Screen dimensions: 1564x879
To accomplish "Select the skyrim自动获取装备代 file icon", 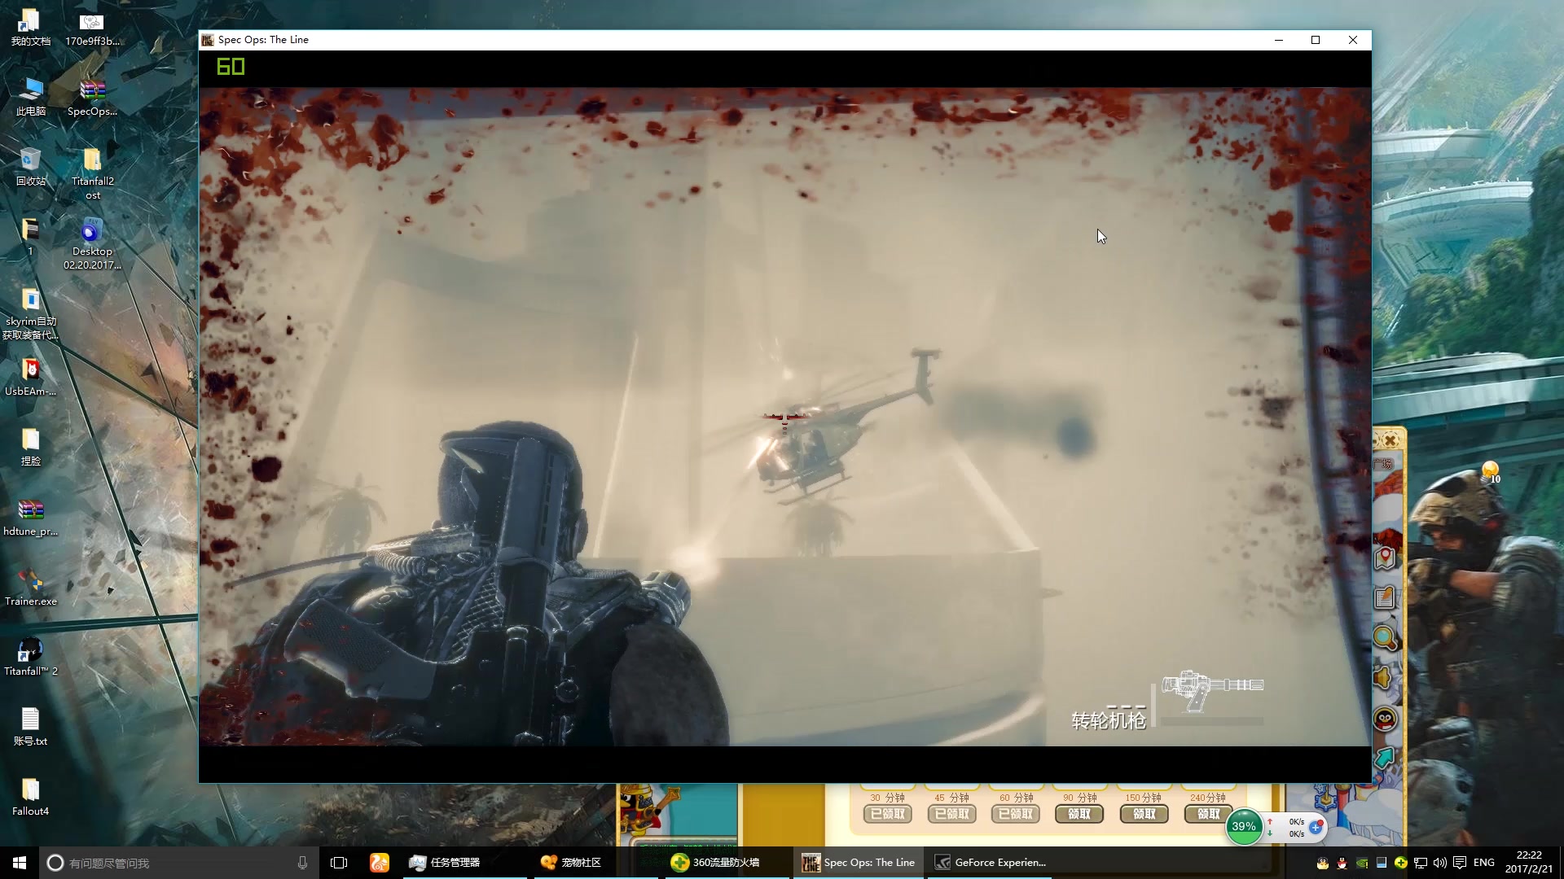I will click(x=30, y=313).
